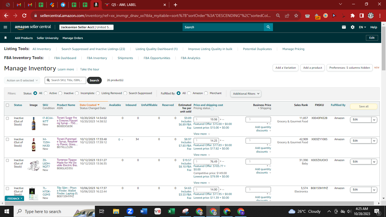This screenshot has width=386, height=217.
Task: Open the Additional filters dropdown
Action: click(x=246, y=94)
